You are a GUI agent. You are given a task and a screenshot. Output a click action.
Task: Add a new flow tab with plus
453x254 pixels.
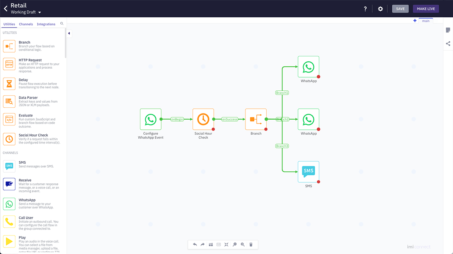pos(415,20)
